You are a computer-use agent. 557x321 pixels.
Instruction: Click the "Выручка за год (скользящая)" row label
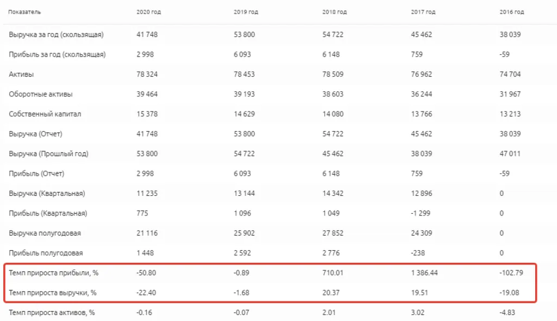tap(56, 35)
